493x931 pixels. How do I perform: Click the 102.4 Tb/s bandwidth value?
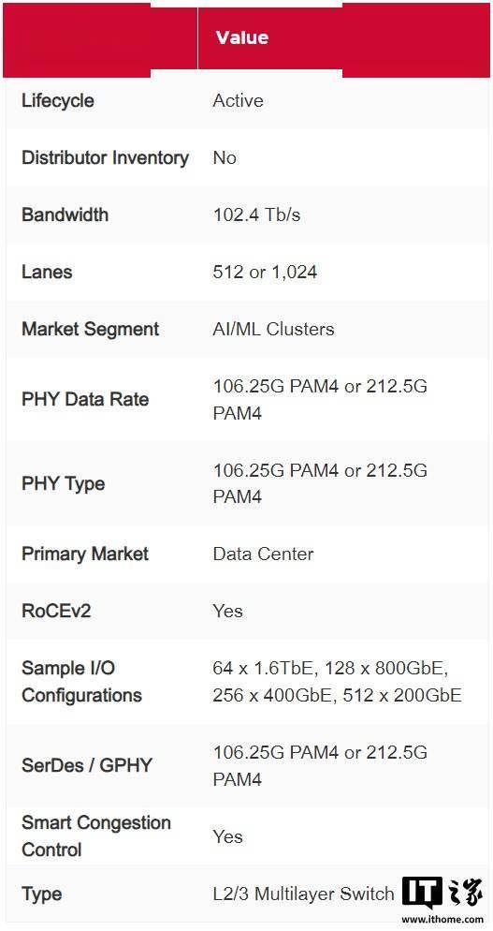pos(257,214)
